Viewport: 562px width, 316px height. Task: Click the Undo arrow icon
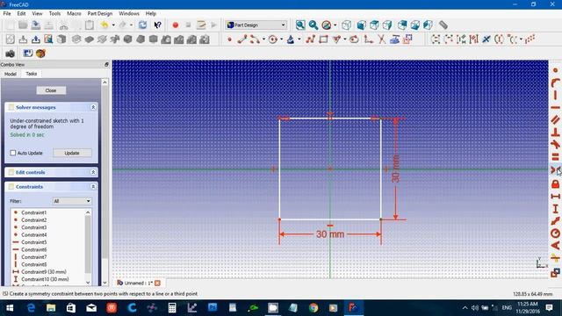[104, 25]
